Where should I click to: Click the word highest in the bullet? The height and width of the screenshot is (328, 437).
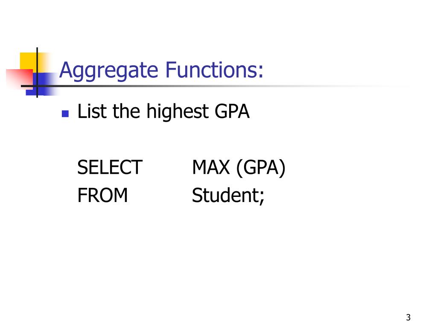point(177,112)
